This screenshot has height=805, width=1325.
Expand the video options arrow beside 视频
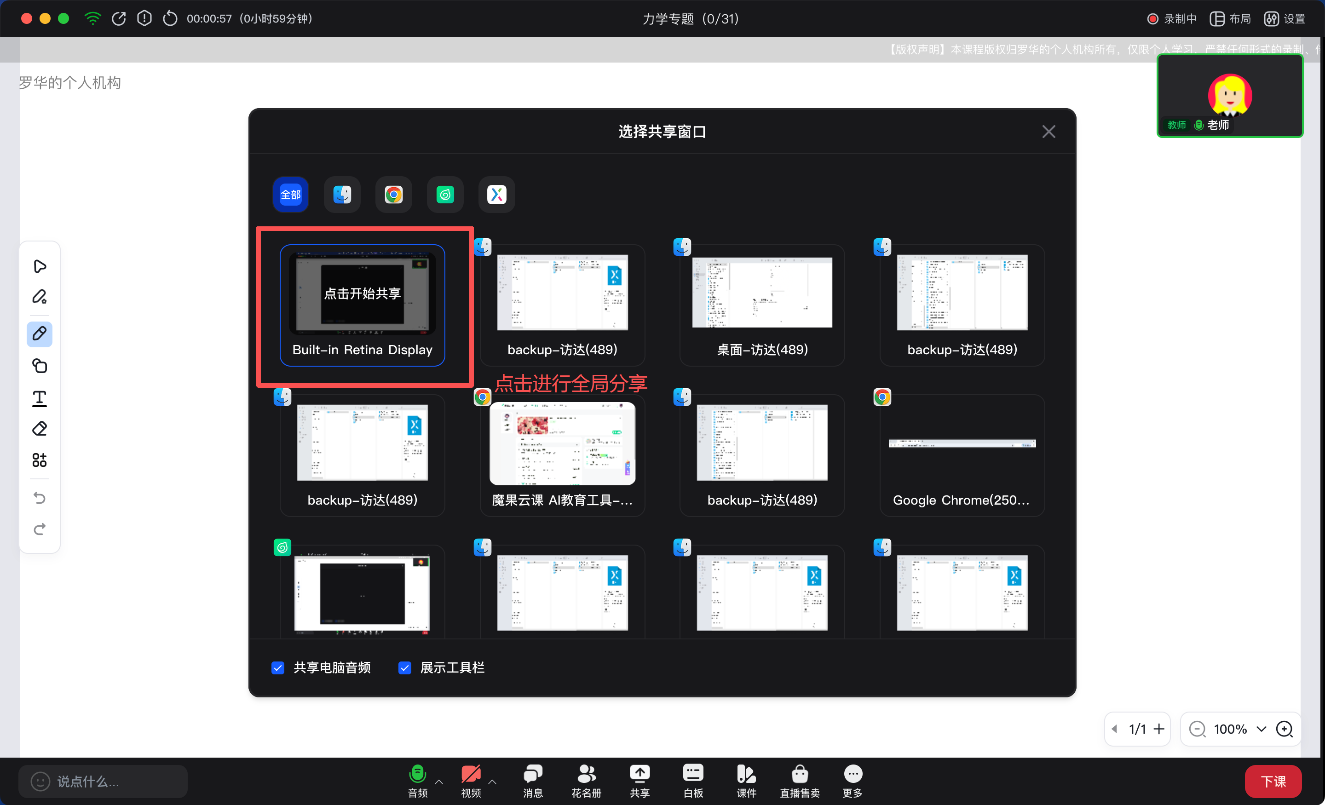click(x=492, y=782)
